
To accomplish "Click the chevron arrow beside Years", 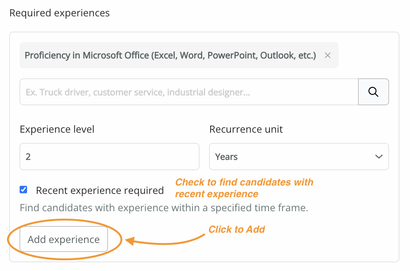I will [379, 157].
